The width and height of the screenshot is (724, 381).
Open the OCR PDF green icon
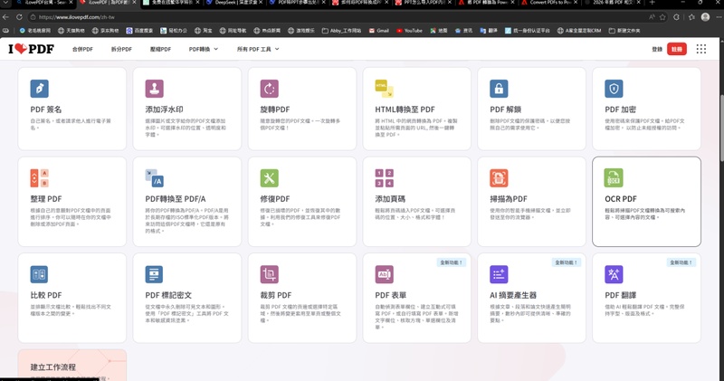(x=614, y=177)
